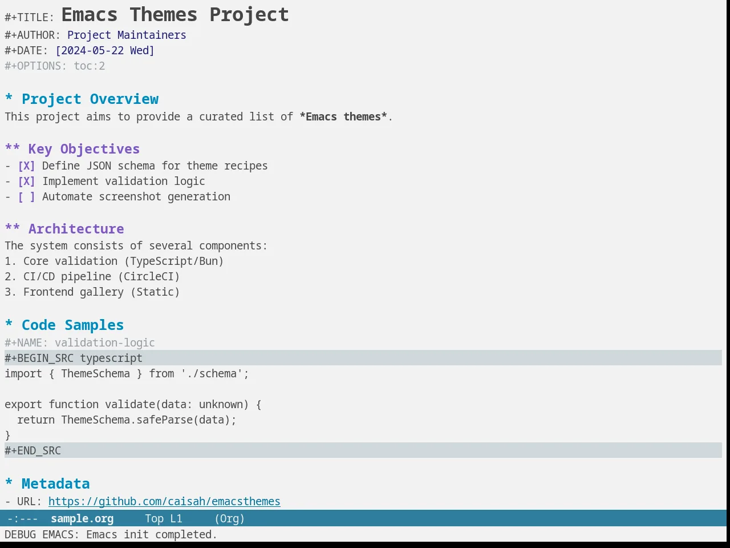Click the #+OPTIONS: toc:2 line

[x=55, y=66]
